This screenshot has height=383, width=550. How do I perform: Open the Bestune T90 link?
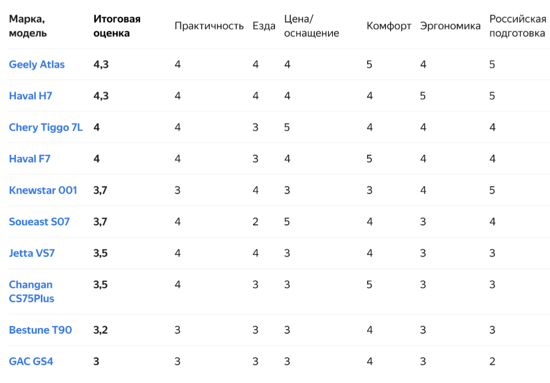pos(40,330)
